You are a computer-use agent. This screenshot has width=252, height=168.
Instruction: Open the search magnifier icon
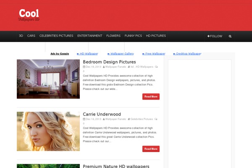[230, 36]
